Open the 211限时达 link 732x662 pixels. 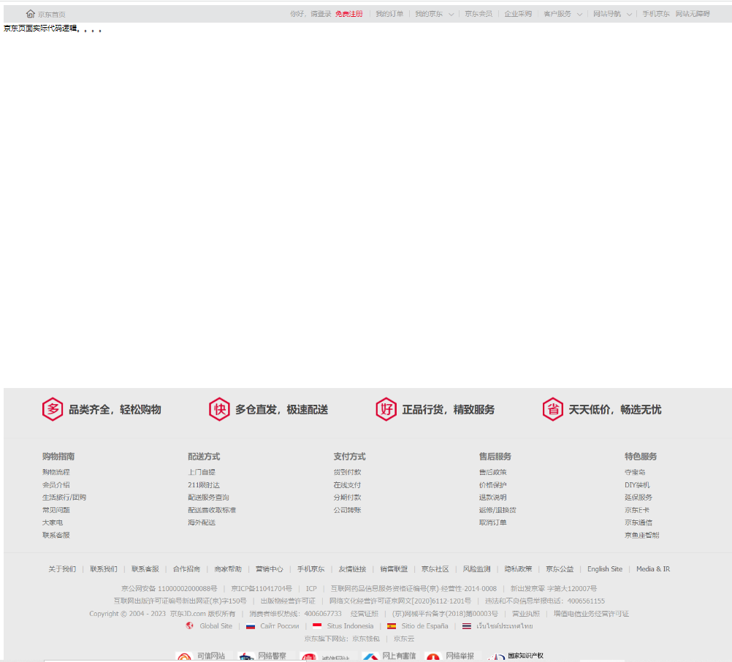click(x=204, y=484)
